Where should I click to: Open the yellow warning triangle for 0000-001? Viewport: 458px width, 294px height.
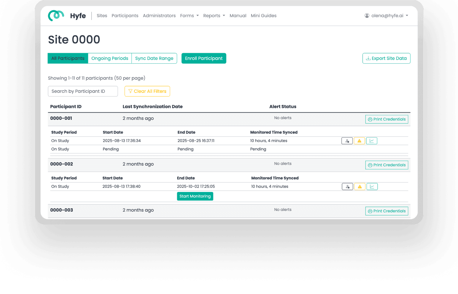click(359, 141)
